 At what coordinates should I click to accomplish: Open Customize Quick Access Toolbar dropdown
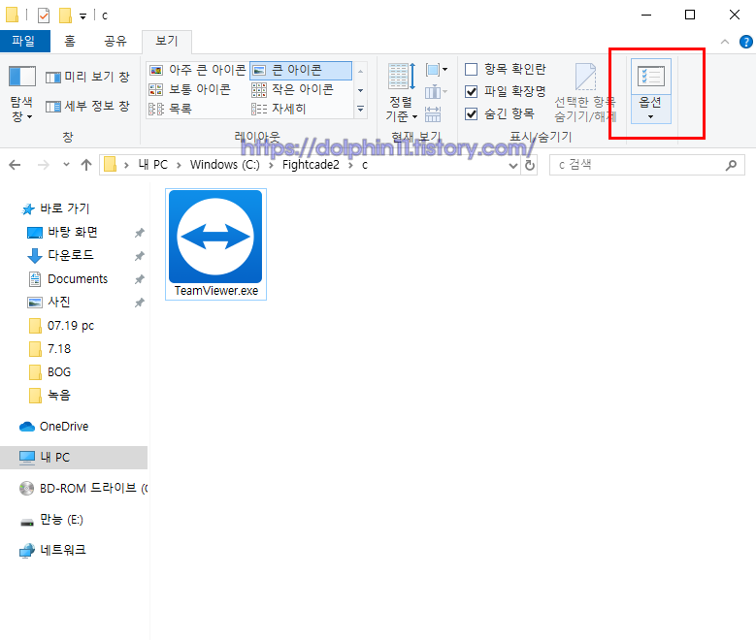82,16
